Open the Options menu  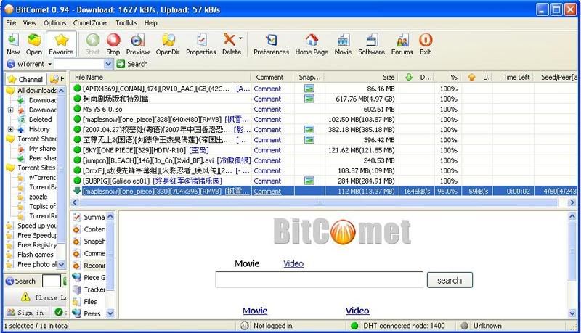(x=55, y=23)
